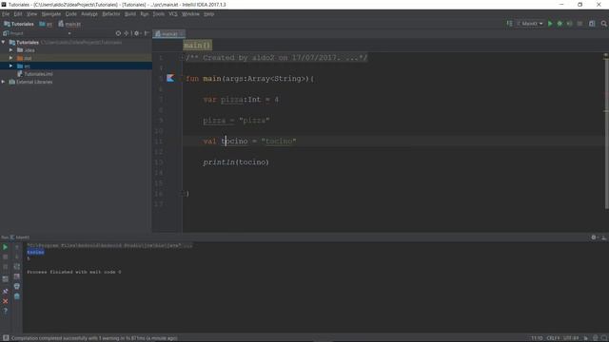Click the pin tab icon in Run panel

[5, 291]
